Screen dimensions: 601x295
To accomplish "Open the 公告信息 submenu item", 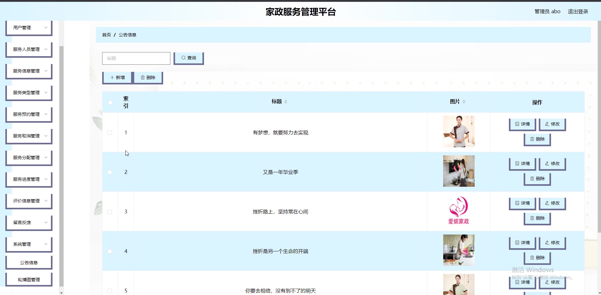I will (29, 263).
